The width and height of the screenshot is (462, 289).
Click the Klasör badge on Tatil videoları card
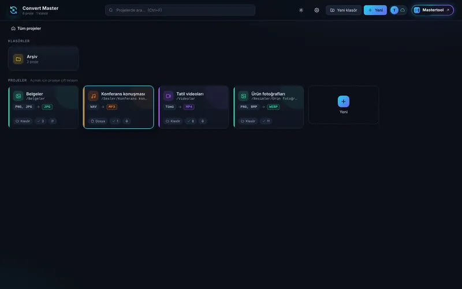[173, 121]
